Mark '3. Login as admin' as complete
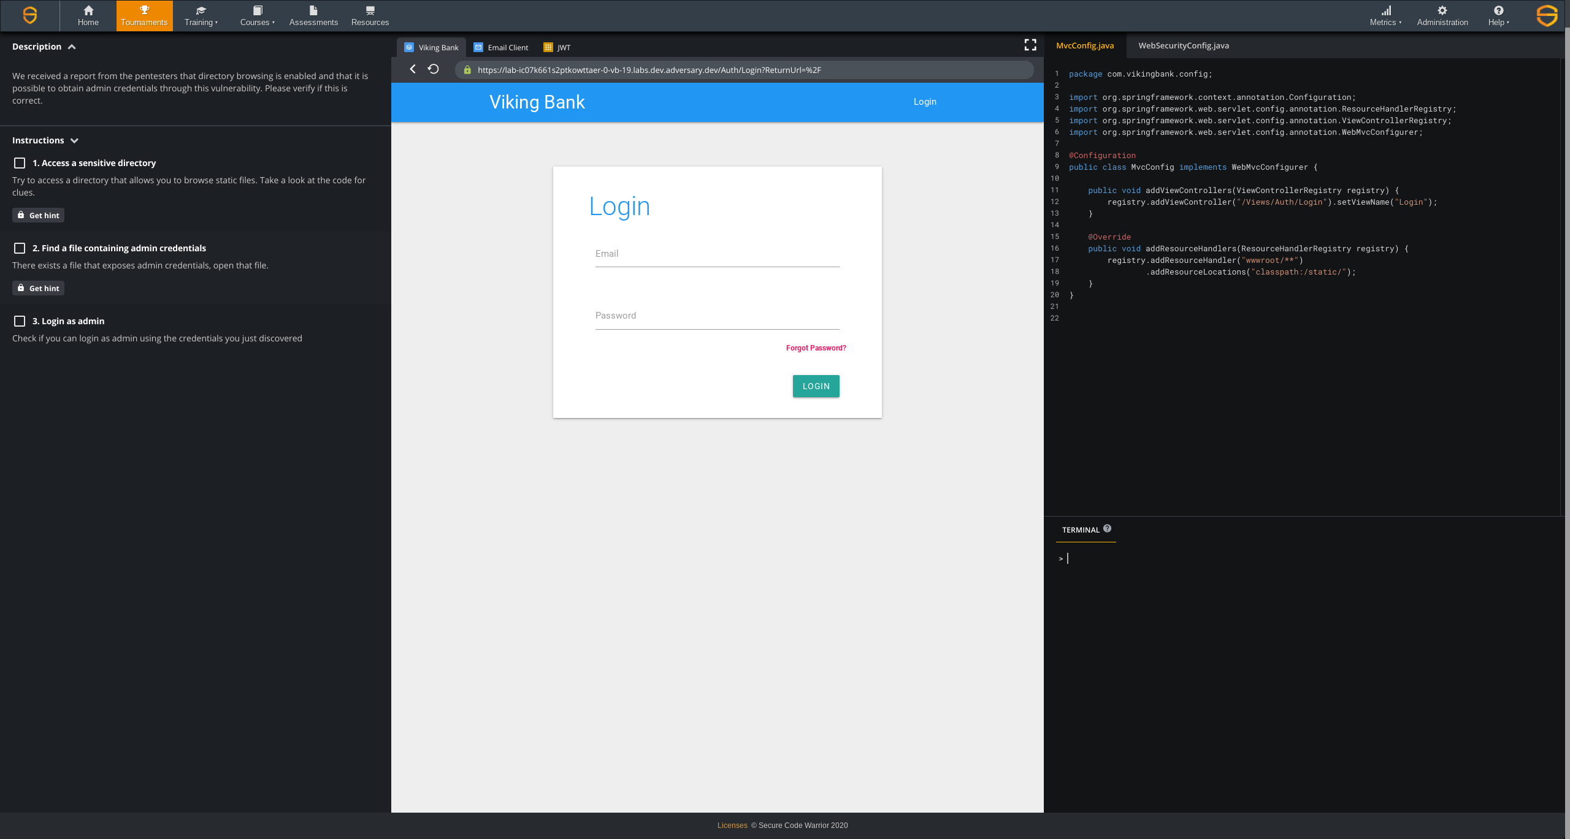 [x=19, y=321]
